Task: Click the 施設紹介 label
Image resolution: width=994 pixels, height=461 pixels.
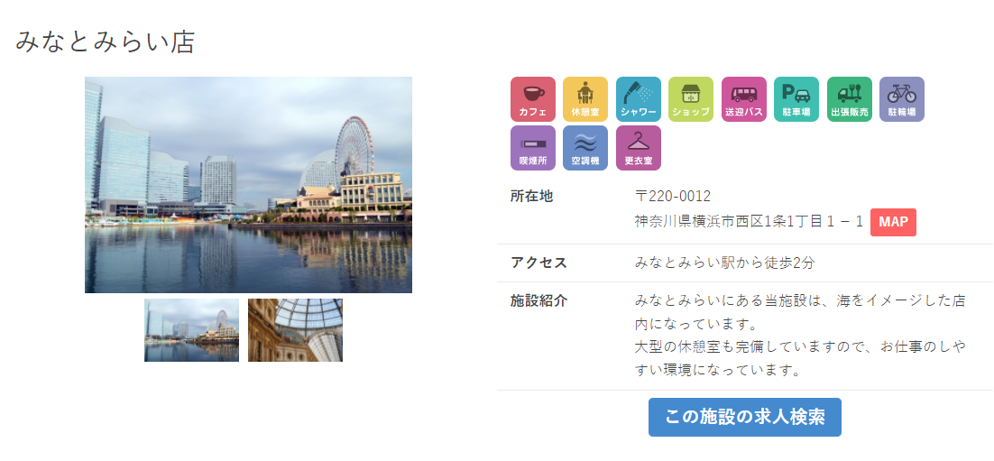Action: 538,300
